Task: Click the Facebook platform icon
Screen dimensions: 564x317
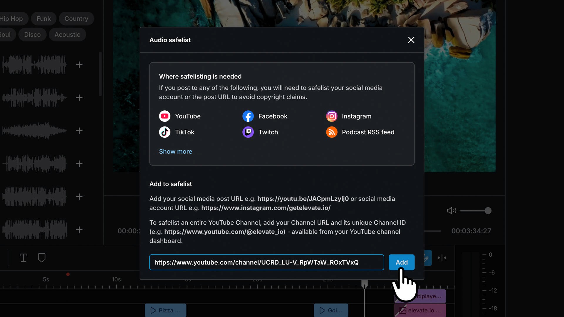Action: (x=248, y=116)
